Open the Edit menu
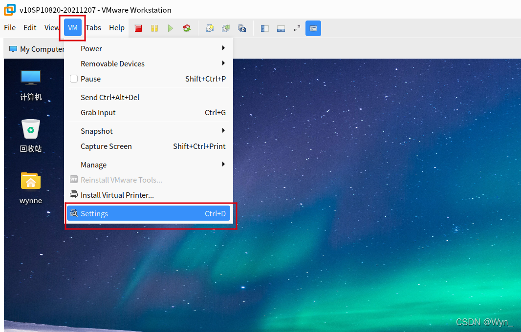This screenshot has width=521, height=332. click(x=30, y=27)
